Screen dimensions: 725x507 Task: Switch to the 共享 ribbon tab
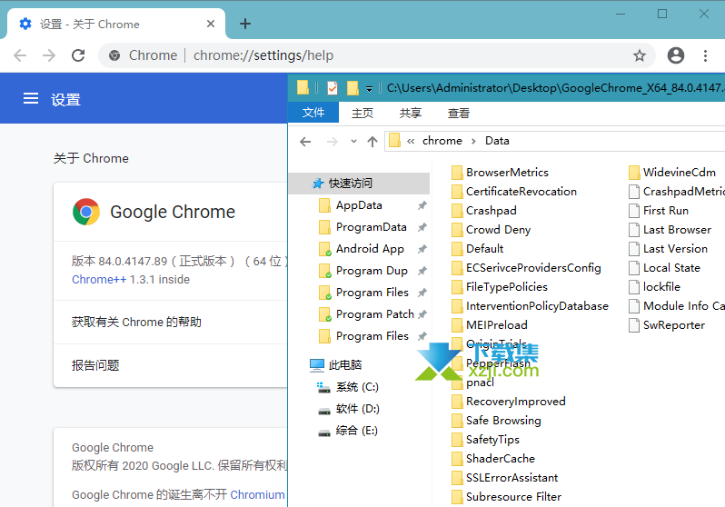[410, 113]
